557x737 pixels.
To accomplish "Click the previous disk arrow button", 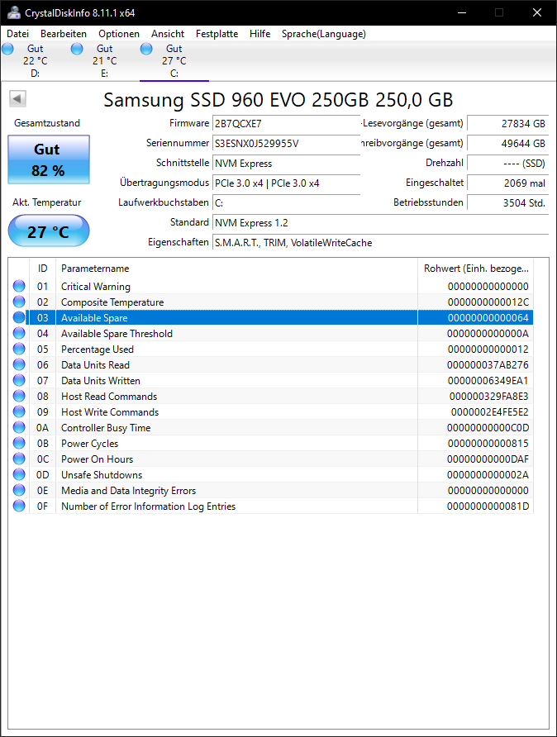I will click(17, 98).
